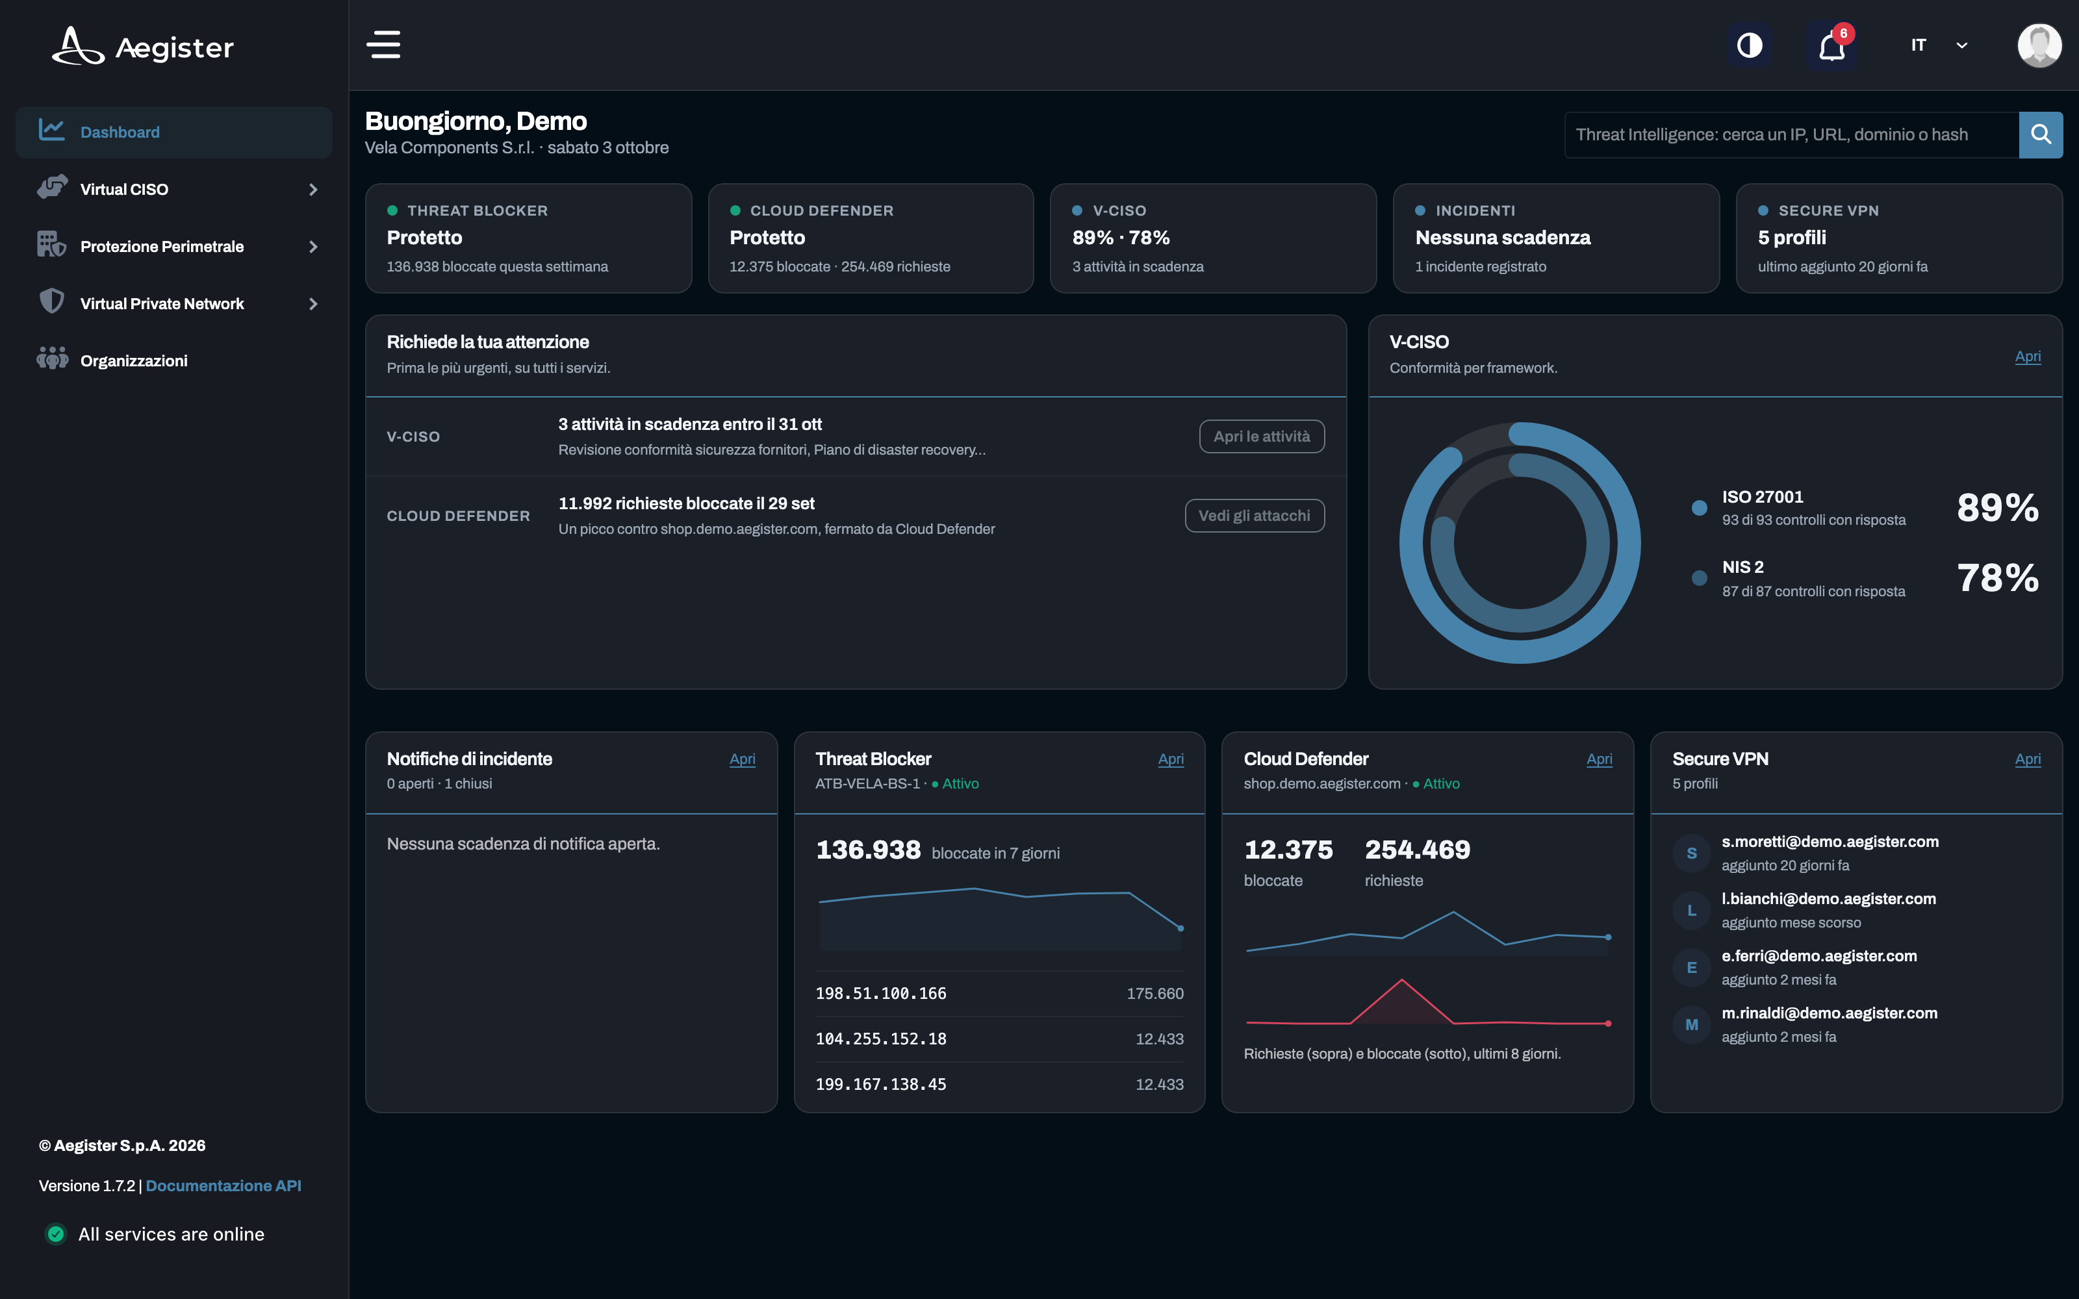Toggle the dark/light contrast theme icon
This screenshot has height=1299, width=2079.
(1749, 45)
